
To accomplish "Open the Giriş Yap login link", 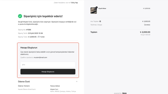I will (74, 3).
